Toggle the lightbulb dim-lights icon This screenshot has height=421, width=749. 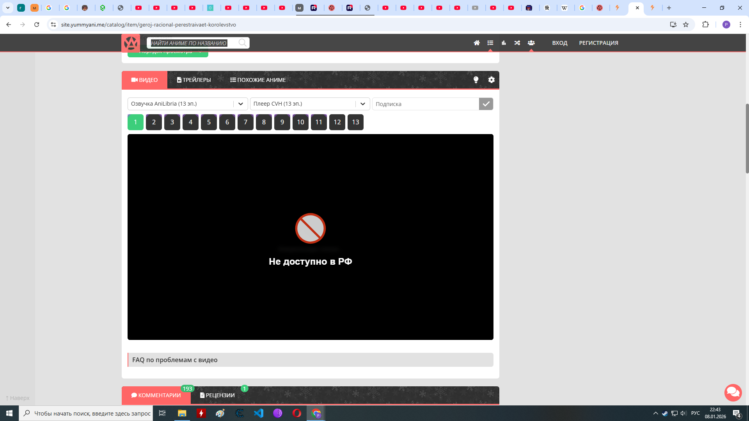point(476,80)
